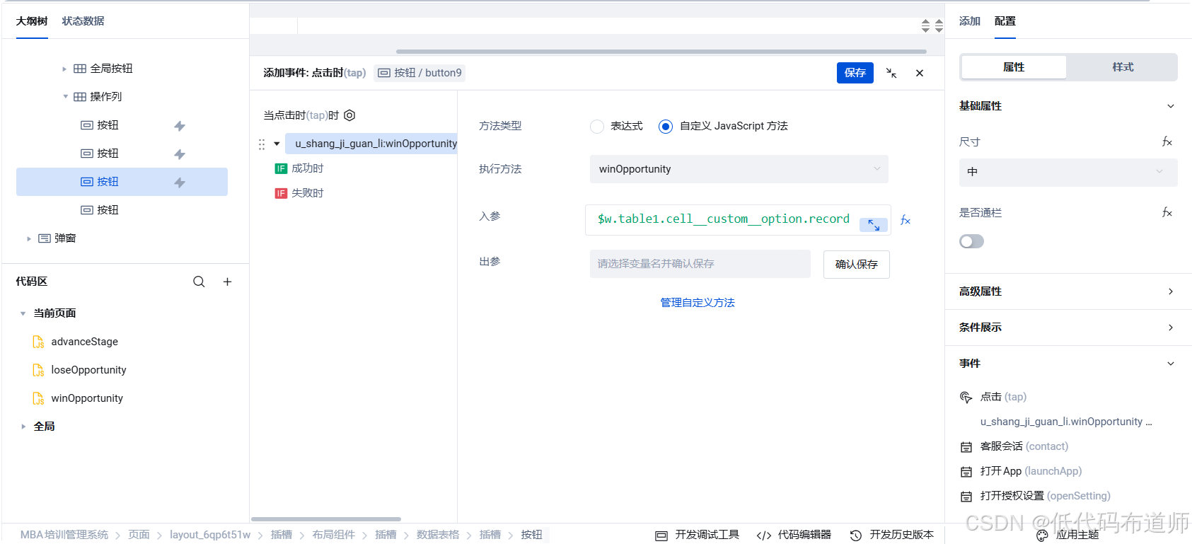This screenshot has width=1192, height=544.
Task: Click the 点击 (tap) event icon
Action: coord(966,397)
